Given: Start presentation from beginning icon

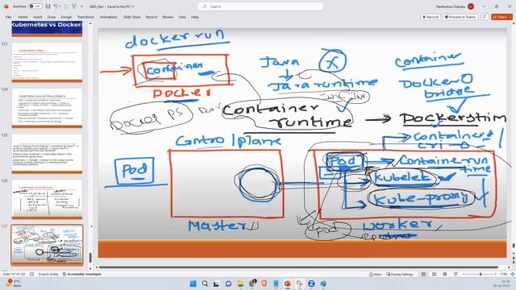Looking at the screenshot, I should coord(74,6).
